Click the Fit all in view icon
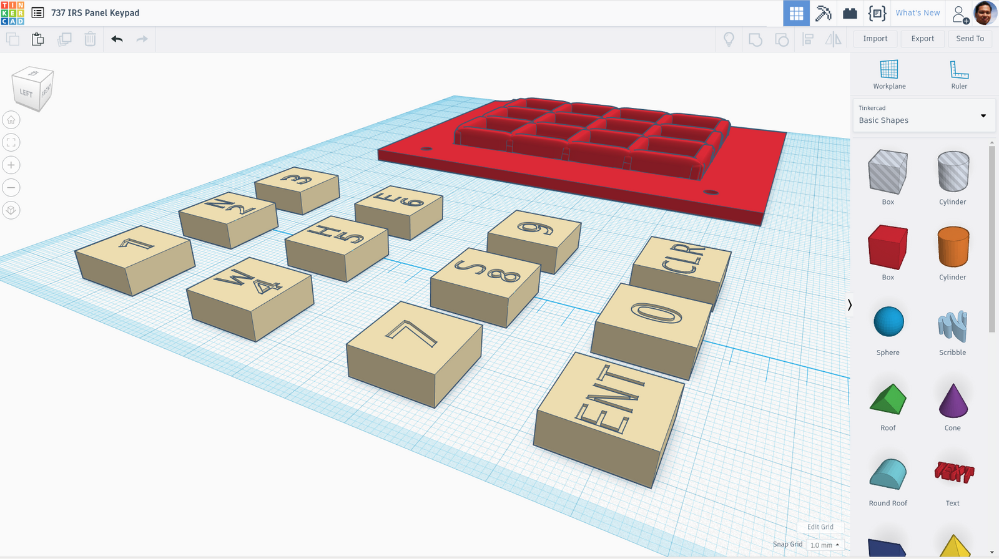This screenshot has width=999, height=559. point(11,142)
